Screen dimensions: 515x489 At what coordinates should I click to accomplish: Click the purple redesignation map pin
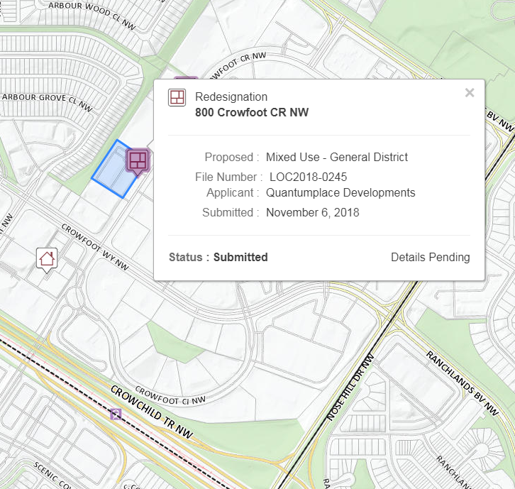[x=138, y=160]
